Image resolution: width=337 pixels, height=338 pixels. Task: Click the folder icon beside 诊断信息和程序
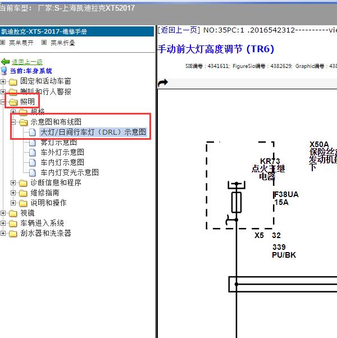point(23,183)
